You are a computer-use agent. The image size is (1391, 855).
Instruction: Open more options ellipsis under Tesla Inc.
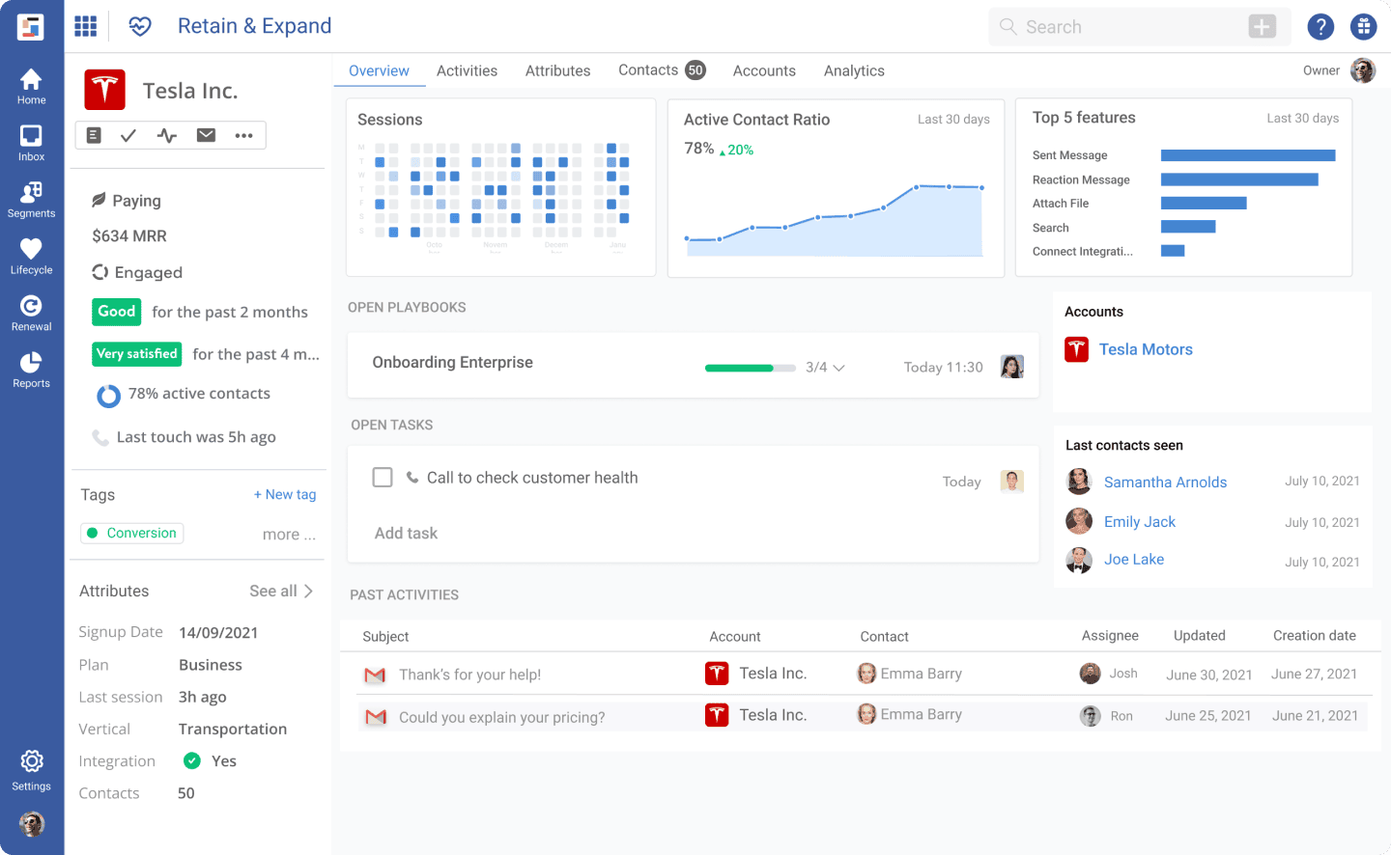tap(243, 135)
